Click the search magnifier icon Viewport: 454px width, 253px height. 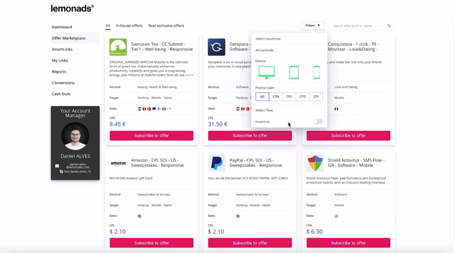[389, 26]
